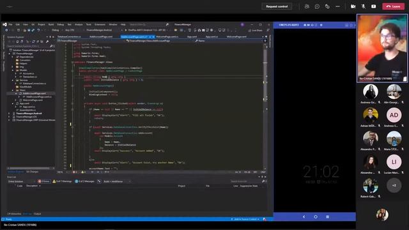Image resolution: width=409 pixels, height=230 pixels.
Task: Open the Debug menu
Action: pos(60,24)
